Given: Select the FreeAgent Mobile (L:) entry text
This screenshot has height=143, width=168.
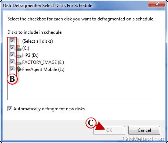Looking at the screenshot, I should pos(43,69).
